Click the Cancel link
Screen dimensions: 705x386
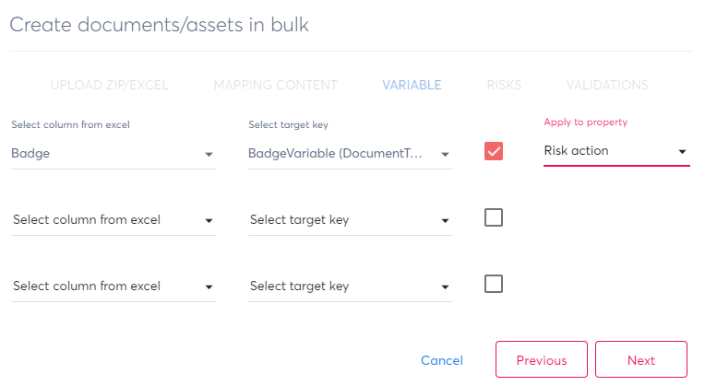tap(442, 360)
